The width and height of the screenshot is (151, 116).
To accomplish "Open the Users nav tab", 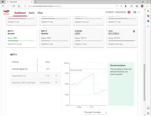I will pos(32,13).
